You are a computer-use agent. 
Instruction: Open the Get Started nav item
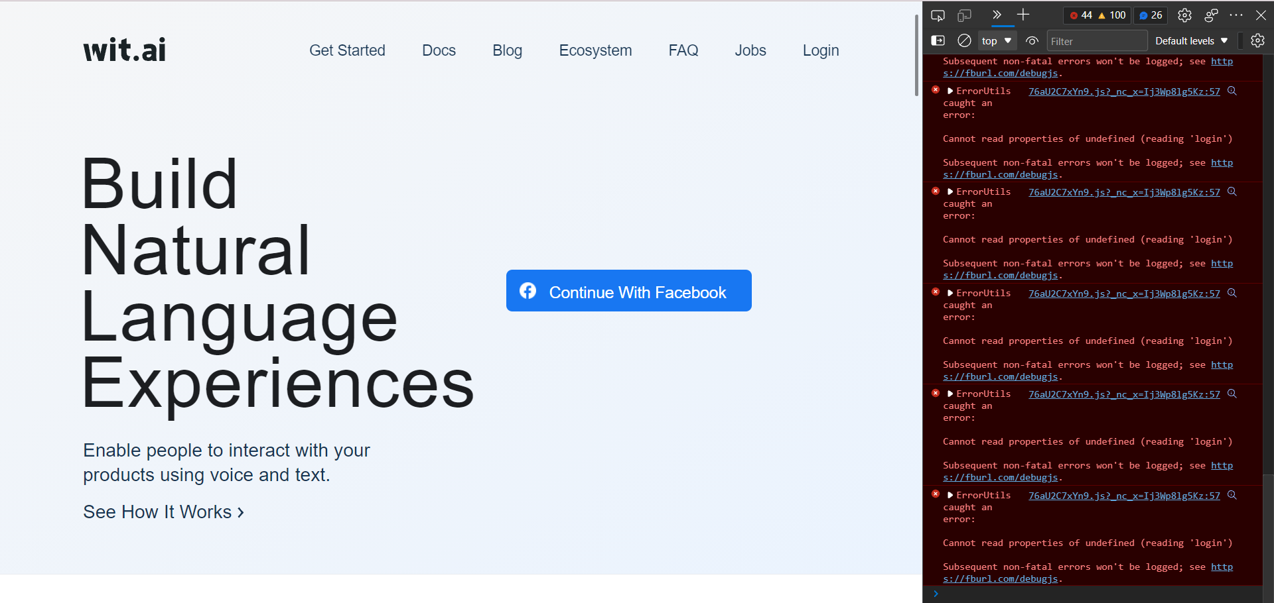pos(347,50)
